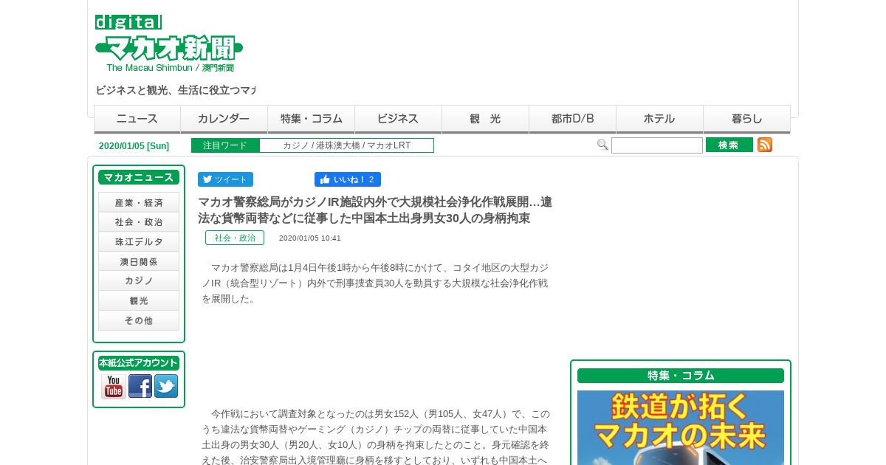This screenshot has width=886, height=465.
Task: Select 社会・政治 in Macau news sidebar
Action: click(139, 222)
